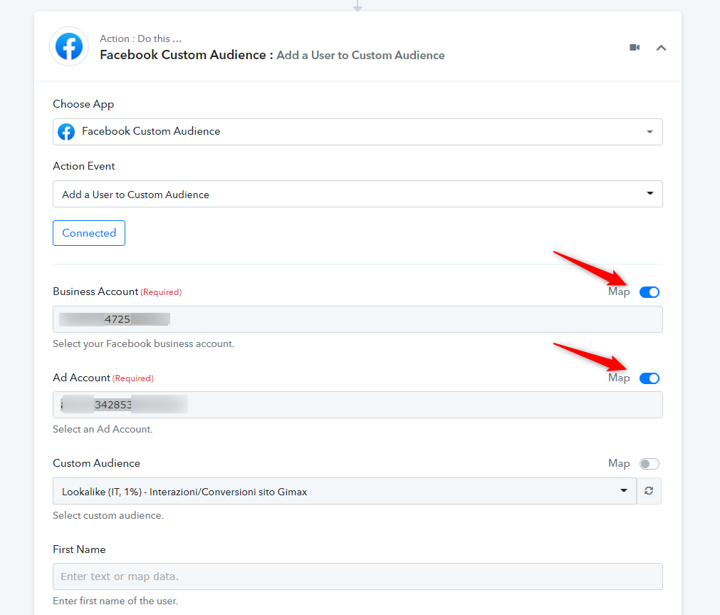Open the Choose App dropdown arrow
Viewport: 720px width, 615px height.
(649, 132)
